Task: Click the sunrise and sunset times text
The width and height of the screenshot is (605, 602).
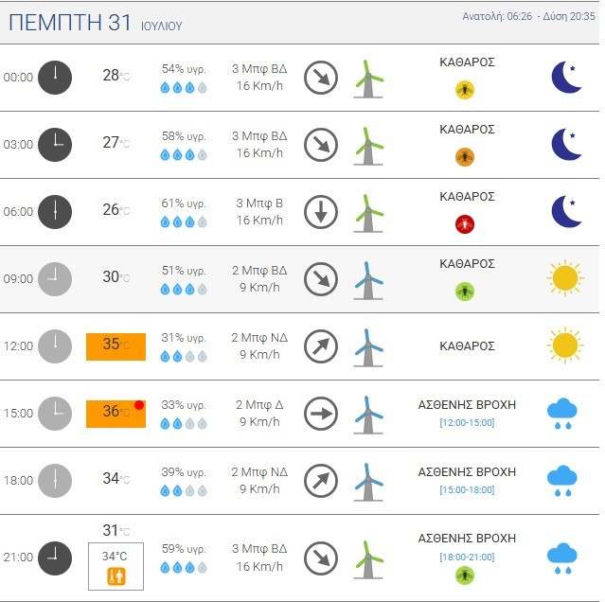Action: [x=527, y=16]
